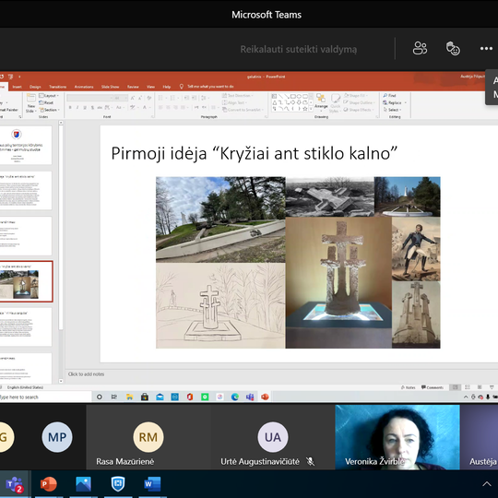Open the Slide Show ribbon tab
Viewport: 498px width, 498px height.
(x=111, y=87)
